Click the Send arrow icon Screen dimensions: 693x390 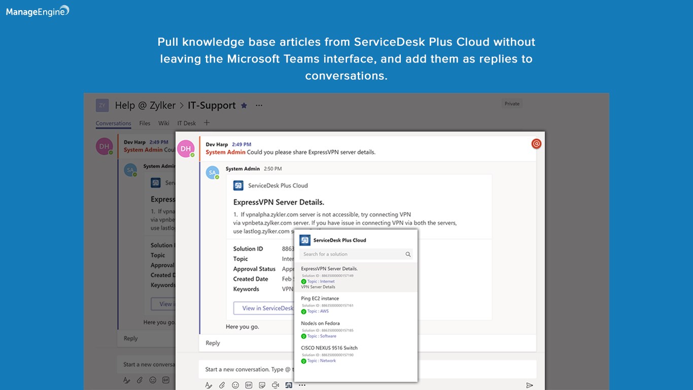tap(530, 385)
